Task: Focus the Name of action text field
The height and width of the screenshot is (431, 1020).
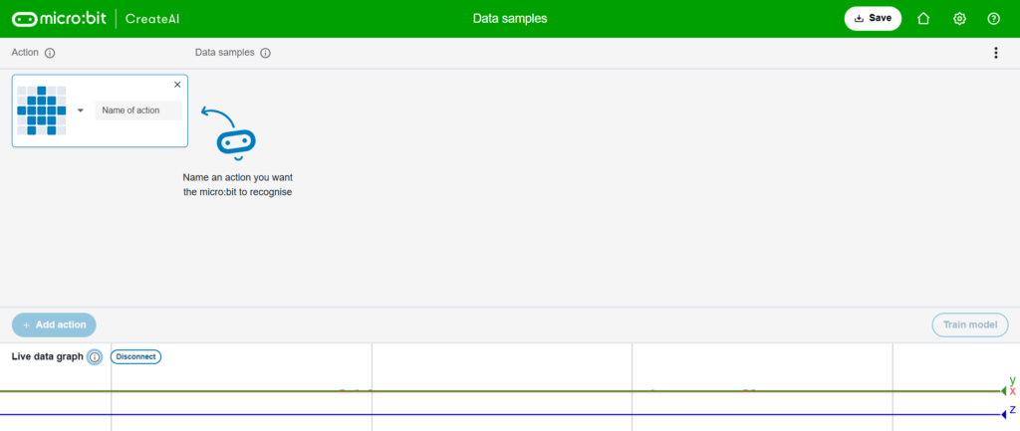Action: (138, 110)
